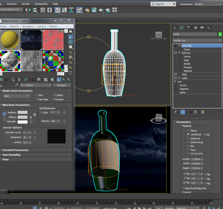Click the Pin Stack icon
The width and height of the screenshot is (223, 209).
tap(175, 112)
